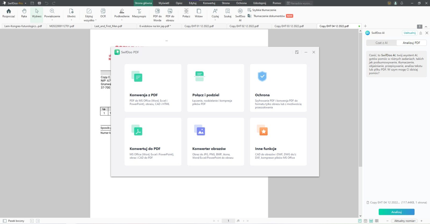
Task: Expand the Czytaj dropdown
Action: point(215,20)
